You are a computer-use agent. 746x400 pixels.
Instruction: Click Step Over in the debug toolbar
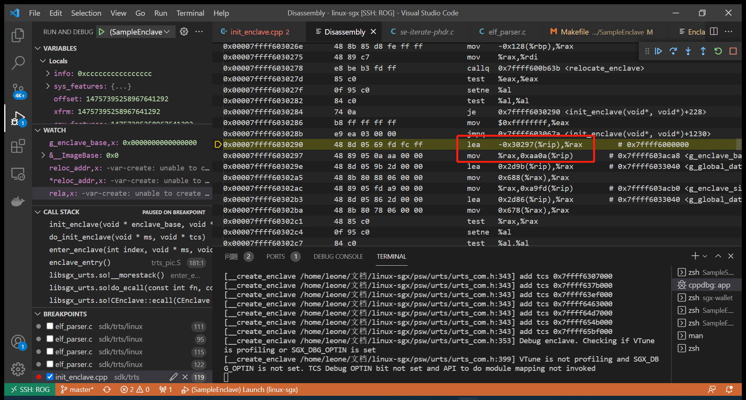pyautogui.click(x=673, y=51)
